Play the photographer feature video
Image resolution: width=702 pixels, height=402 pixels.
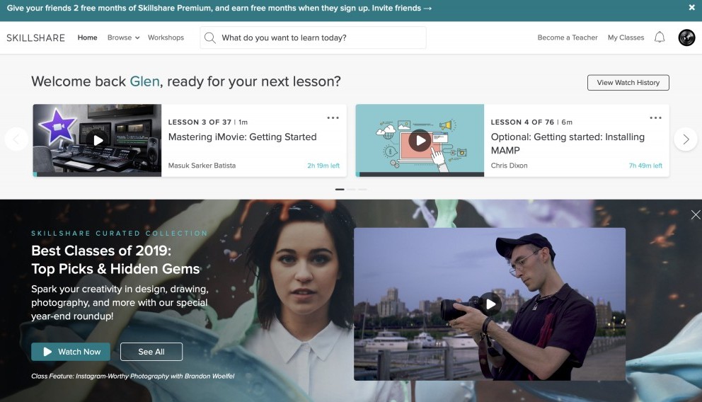pos(490,304)
